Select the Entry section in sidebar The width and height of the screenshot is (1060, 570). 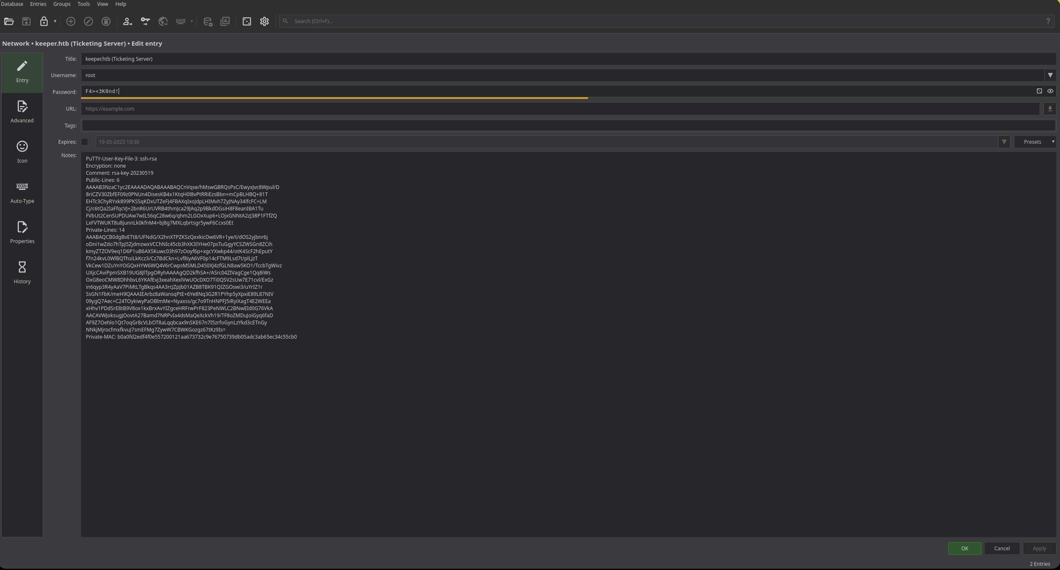pos(22,73)
